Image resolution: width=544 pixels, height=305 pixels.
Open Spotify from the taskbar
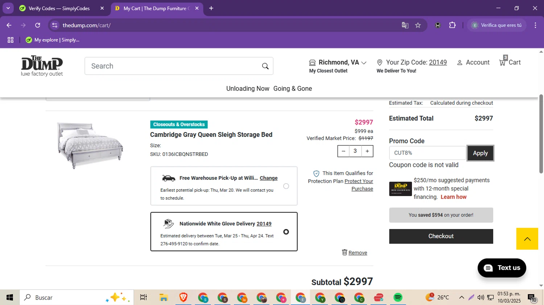(x=398, y=297)
